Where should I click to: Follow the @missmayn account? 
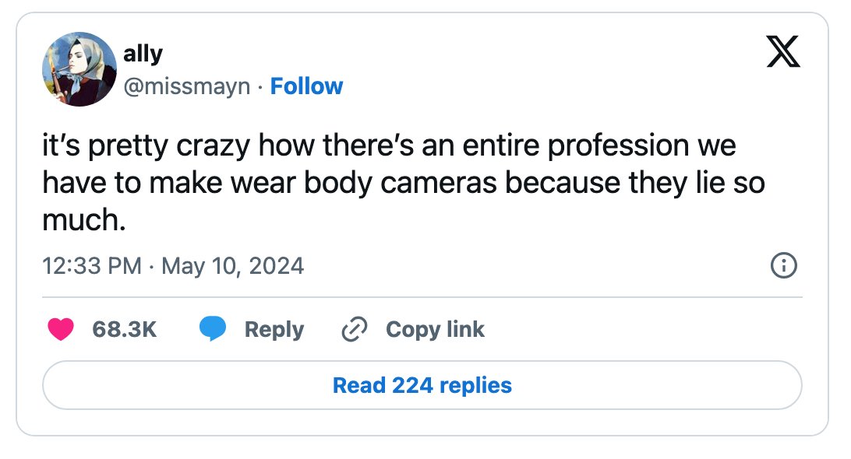306,86
